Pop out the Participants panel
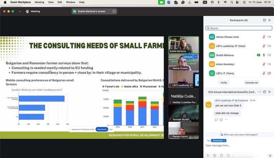Viewport: 274px width, 158px height. click(264, 20)
